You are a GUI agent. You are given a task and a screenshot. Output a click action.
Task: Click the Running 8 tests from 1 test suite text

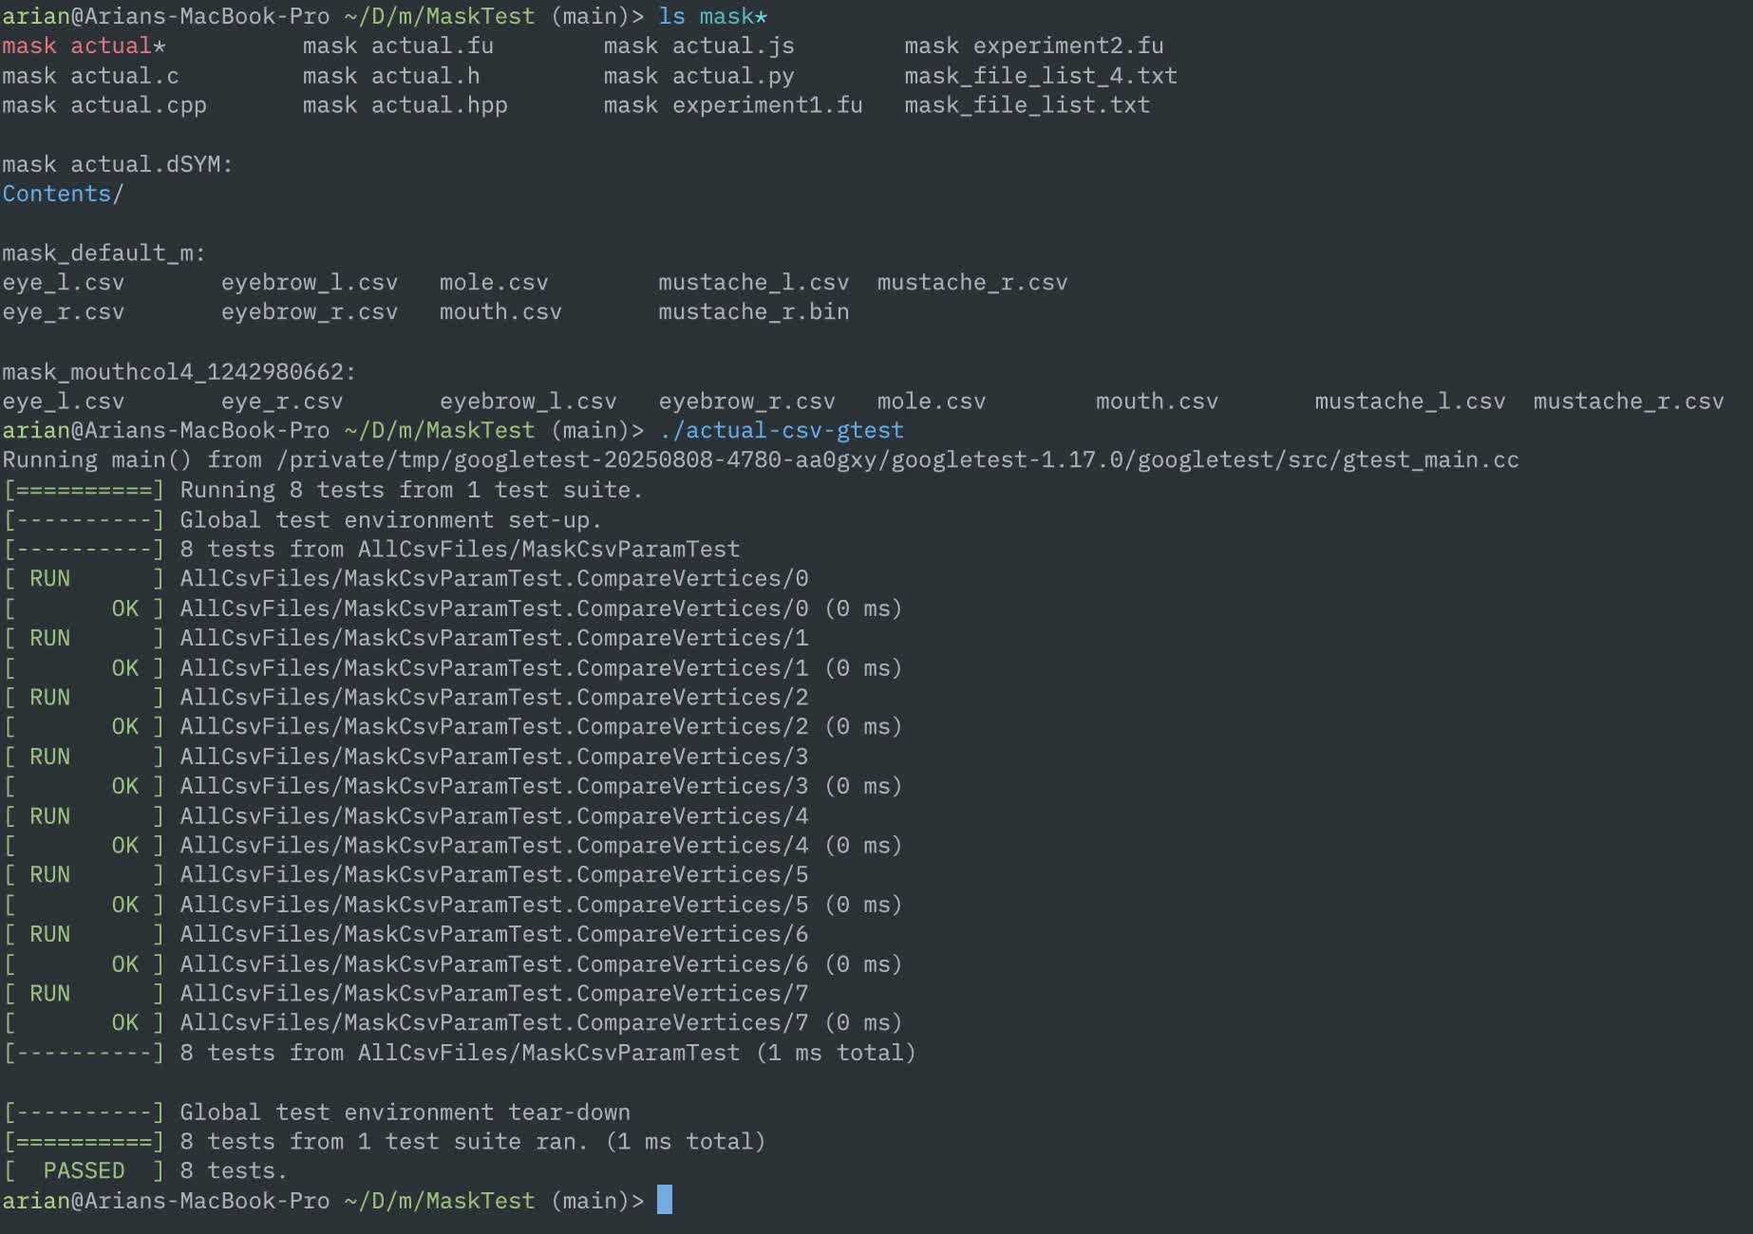tap(411, 490)
